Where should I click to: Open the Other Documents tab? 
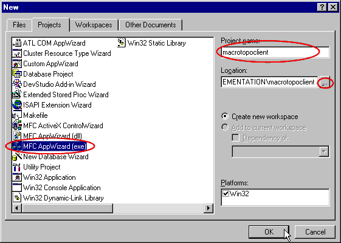click(x=151, y=25)
